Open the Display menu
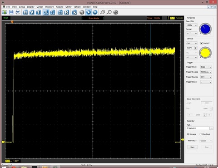 coord(31,7)
